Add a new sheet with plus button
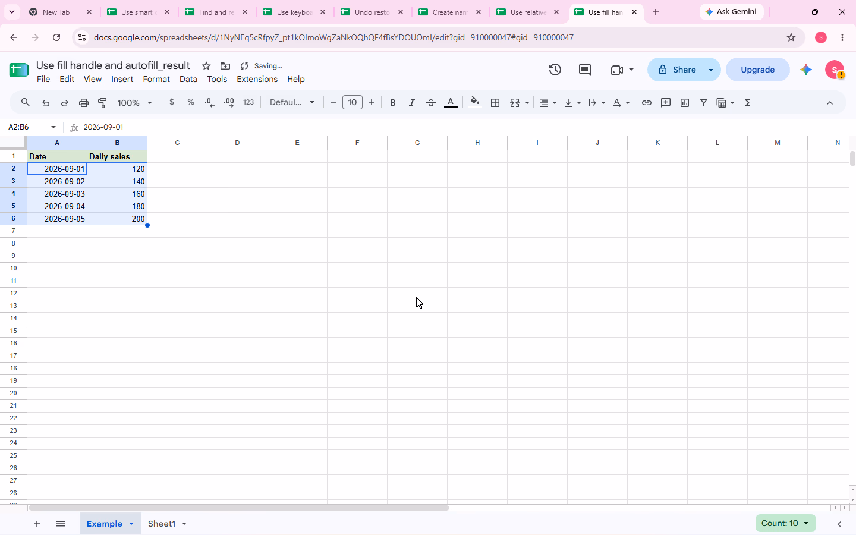Viewport: 856px width, 535px height. click(37, 524)
